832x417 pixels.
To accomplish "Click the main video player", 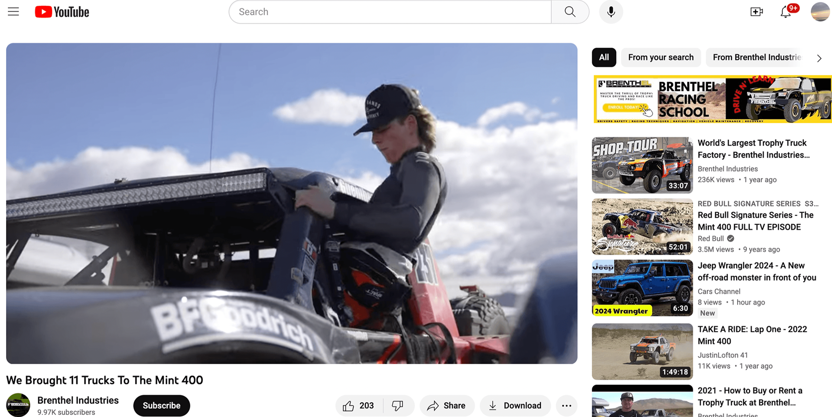I will (x=292, y=203).
